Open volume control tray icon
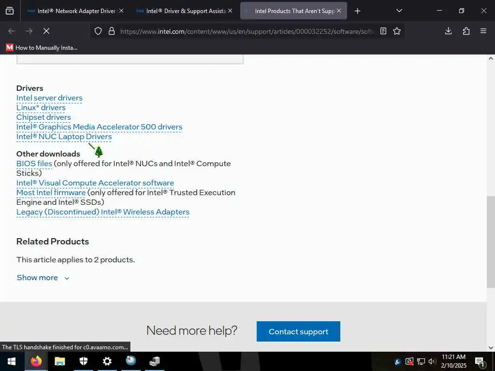 coord(432,361)
